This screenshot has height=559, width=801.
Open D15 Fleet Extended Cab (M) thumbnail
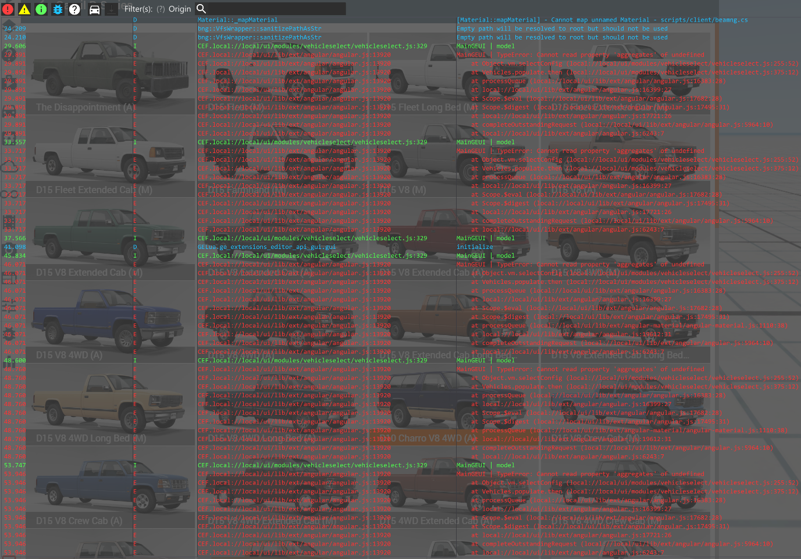[x=111, y=156]
